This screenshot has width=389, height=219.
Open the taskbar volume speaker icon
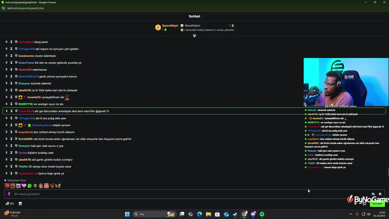369,214
